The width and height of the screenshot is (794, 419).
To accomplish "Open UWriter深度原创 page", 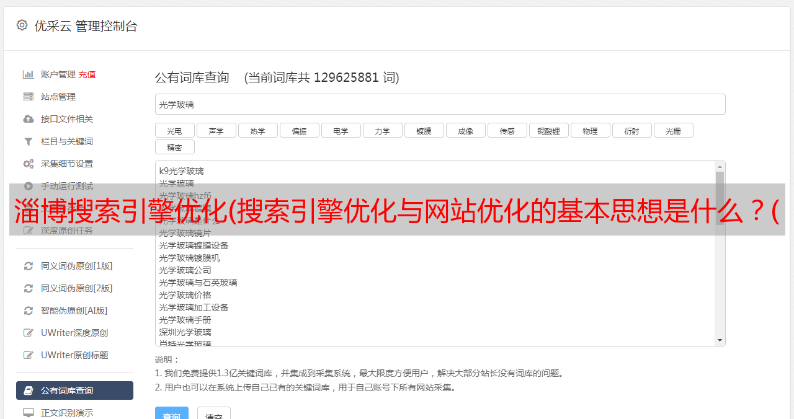I will coord(74,333).
